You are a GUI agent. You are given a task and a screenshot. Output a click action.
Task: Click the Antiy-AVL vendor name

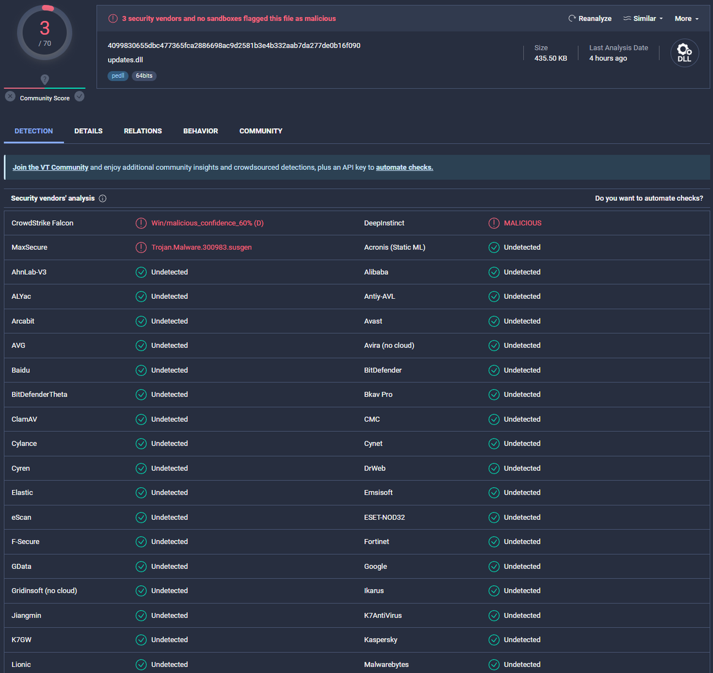click(380, 296)
